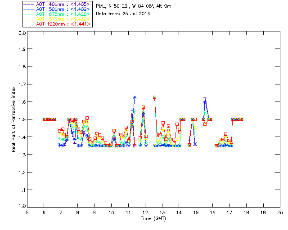Click x-axis label 10
The image size is (288, 230).
(x=111, y=212)
